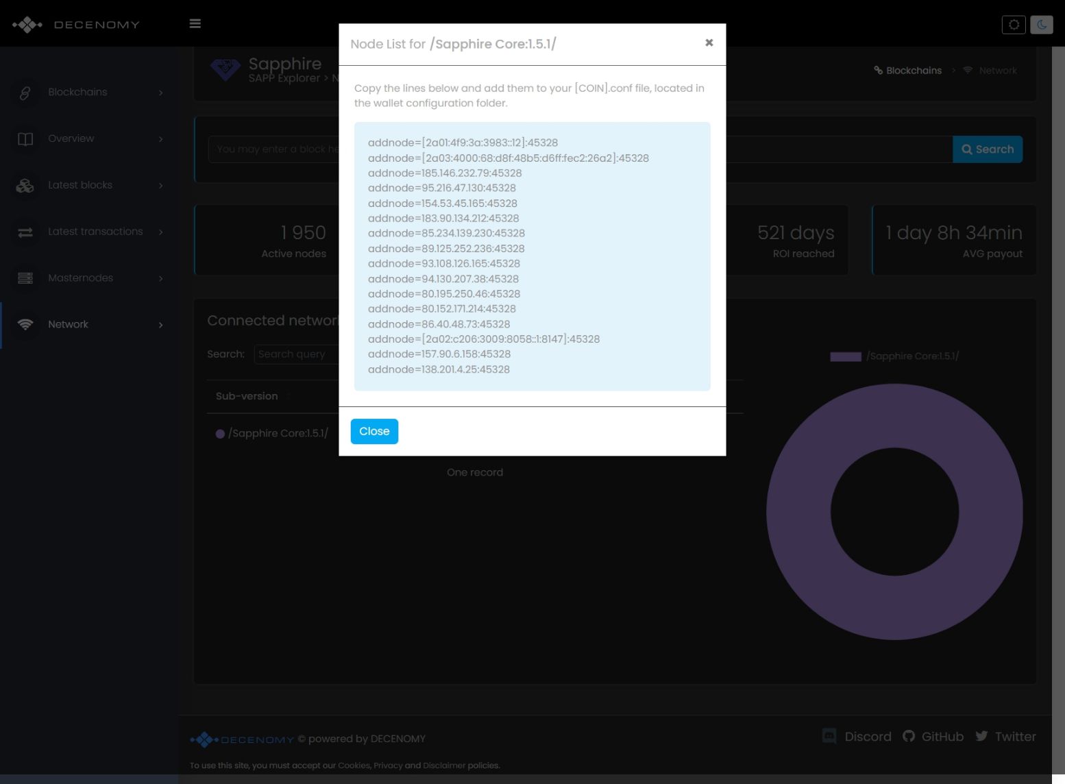The image size is (1065, 784).
Task: Click the Blockchains link icon in sidebar
Action: 25,93
